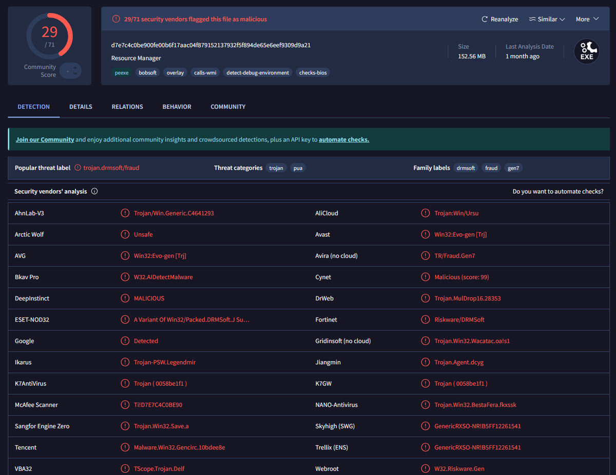
Task: Click the 152.56 MB size value
Action: [472, 56]
